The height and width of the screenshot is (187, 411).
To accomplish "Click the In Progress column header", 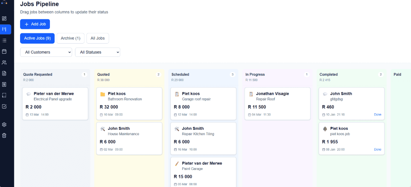I will pos(255,74).
